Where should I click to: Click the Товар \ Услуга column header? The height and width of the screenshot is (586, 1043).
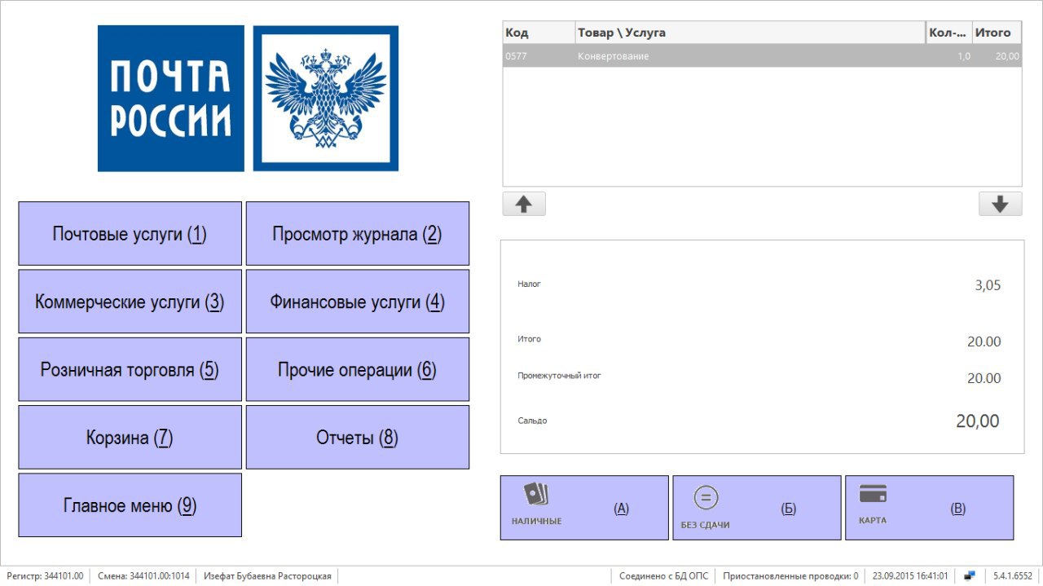(750, 33)
